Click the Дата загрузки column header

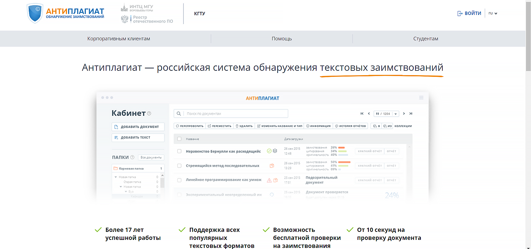coord(293,139)
